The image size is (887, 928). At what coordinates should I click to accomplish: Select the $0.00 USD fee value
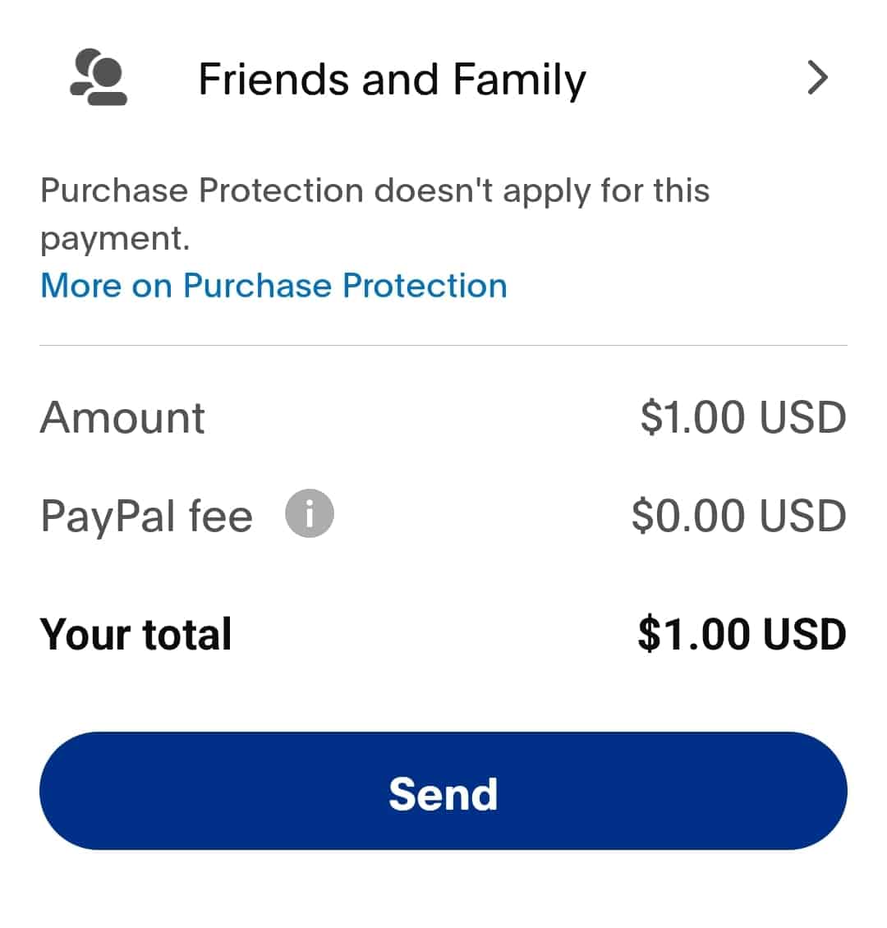click(739, 516)
